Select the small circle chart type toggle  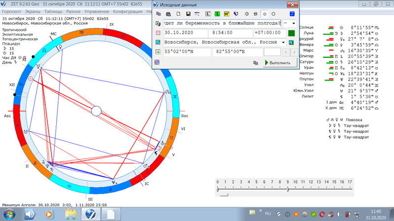(264, 13)
